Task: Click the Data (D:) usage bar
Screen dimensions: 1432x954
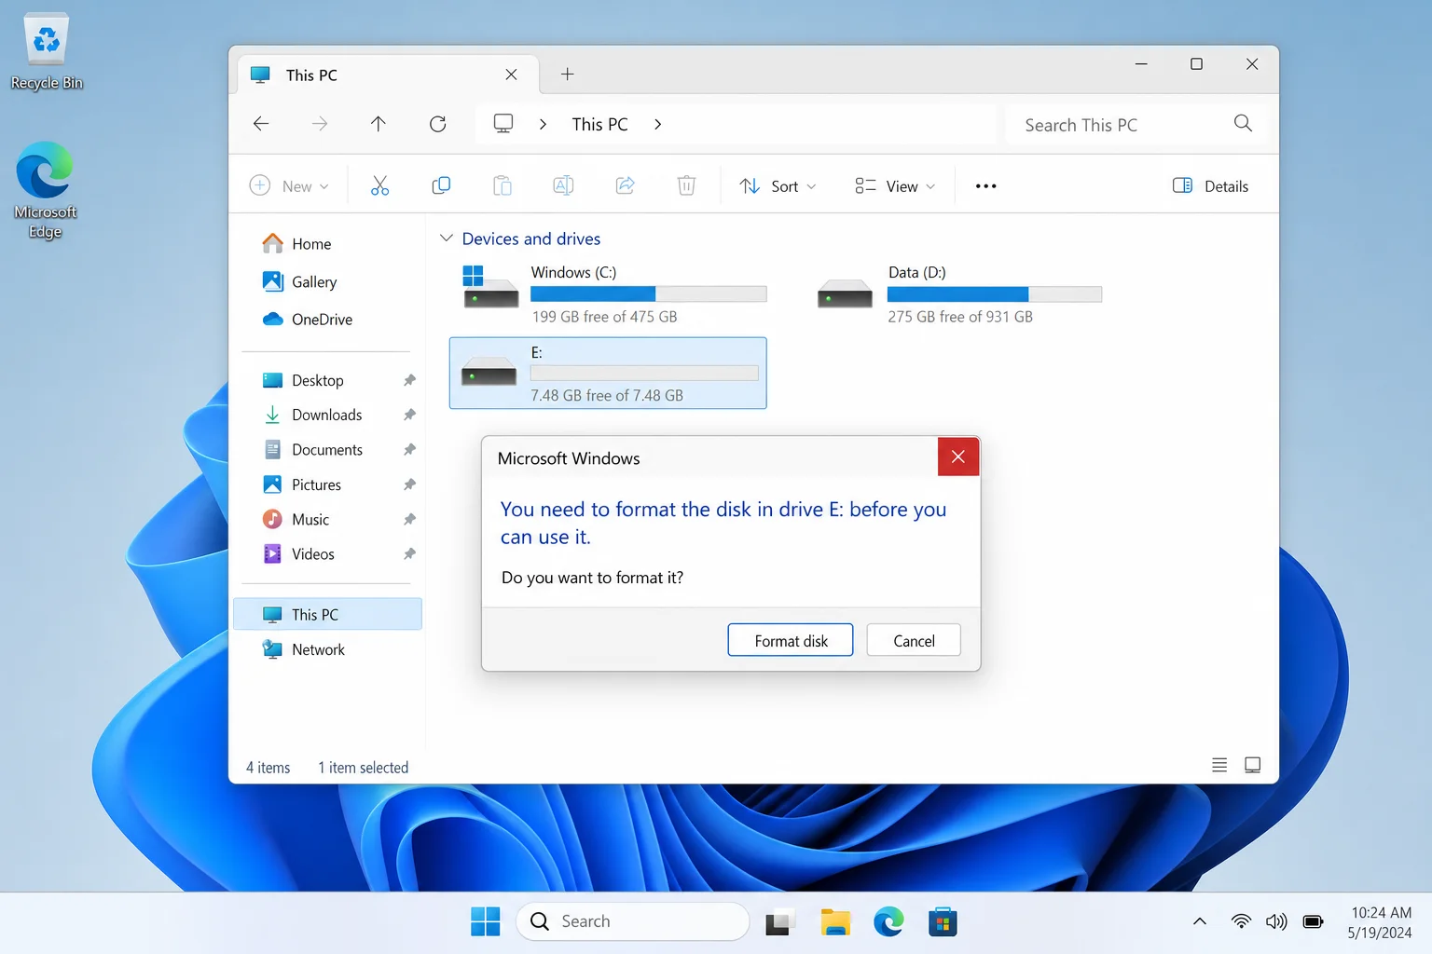Action: 995,294
